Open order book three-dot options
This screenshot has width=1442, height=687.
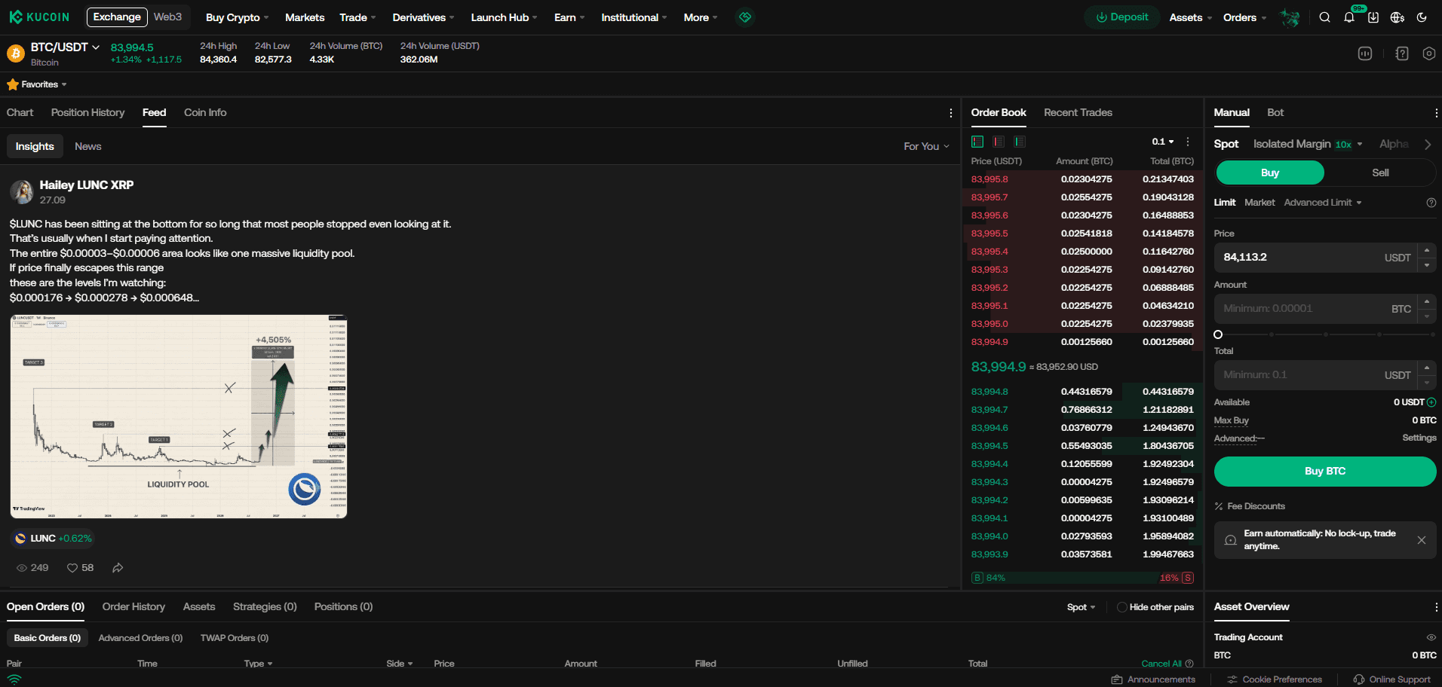pyautogui.click(x=1188, y=142)
